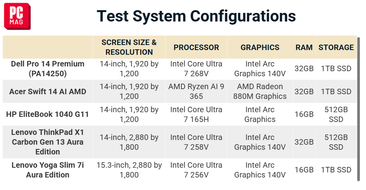The height and width of the screenshot is (190, 366).
Task: Click the PCMag logo icon
Action: 17,16
